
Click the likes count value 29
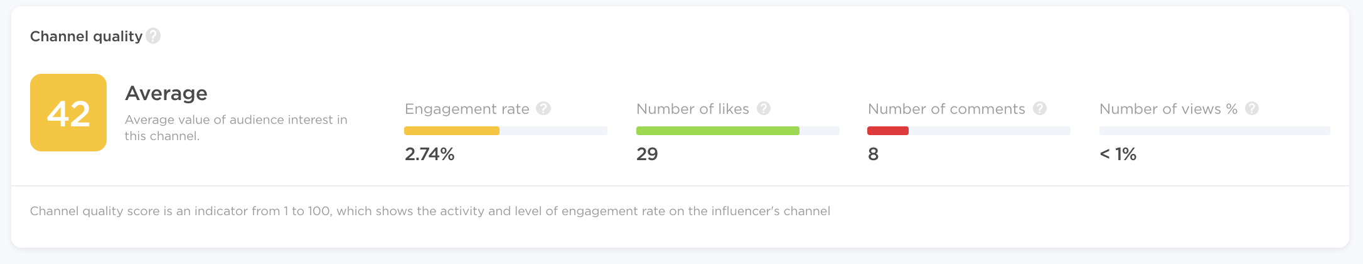pos(647,154)
